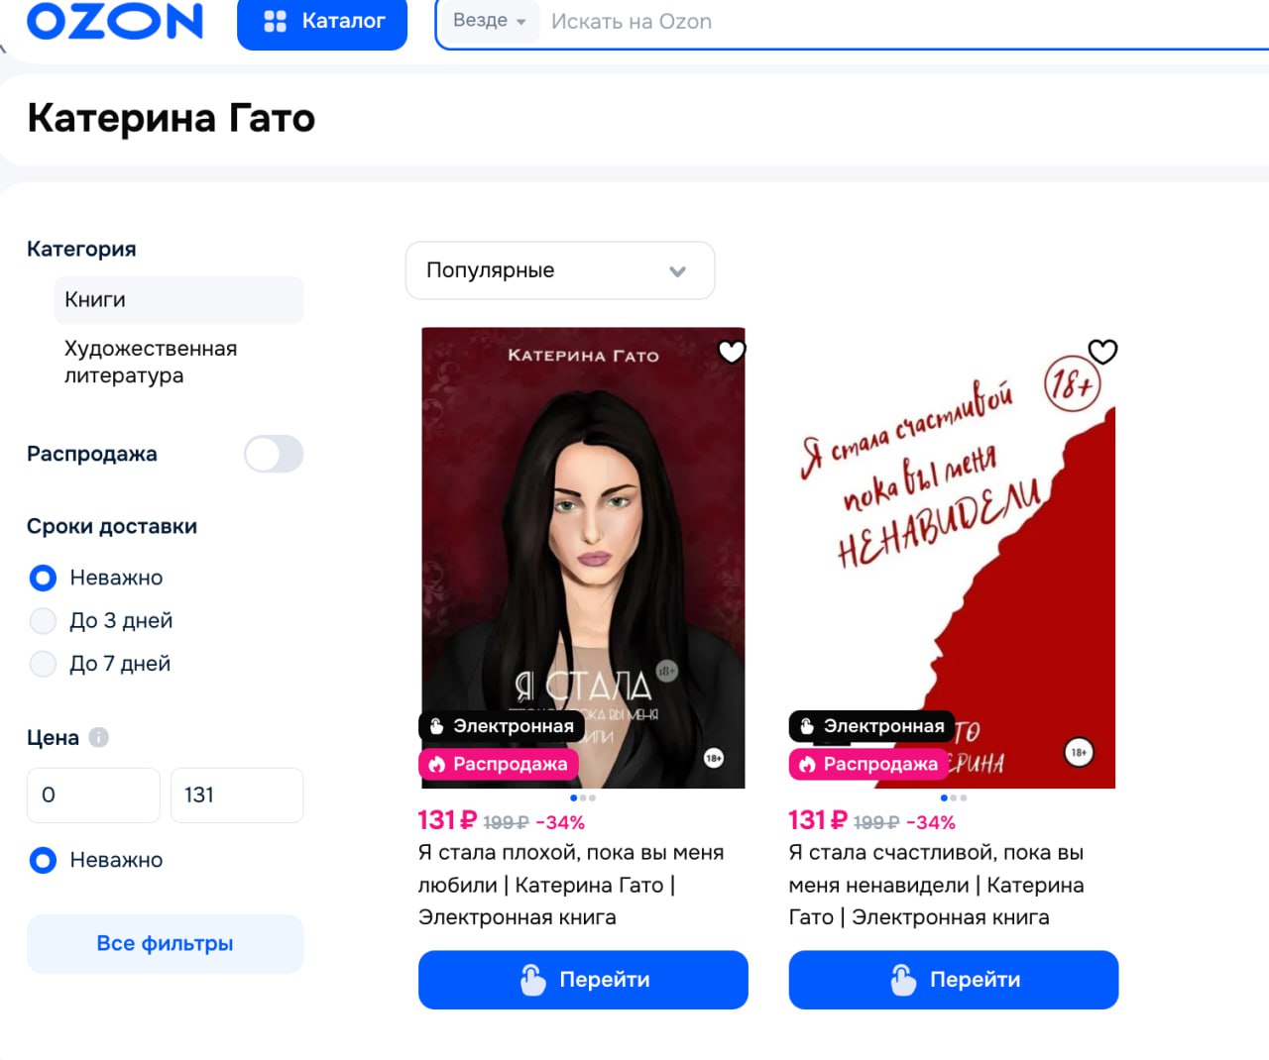Click the OZON logo

[x=115, y=21]
